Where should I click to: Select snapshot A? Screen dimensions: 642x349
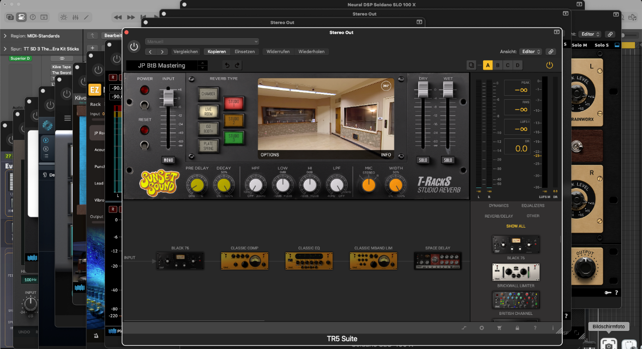click(488, 65)
